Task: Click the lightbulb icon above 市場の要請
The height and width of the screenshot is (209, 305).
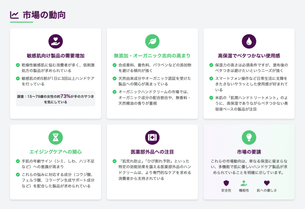Action: coord(249,137)
